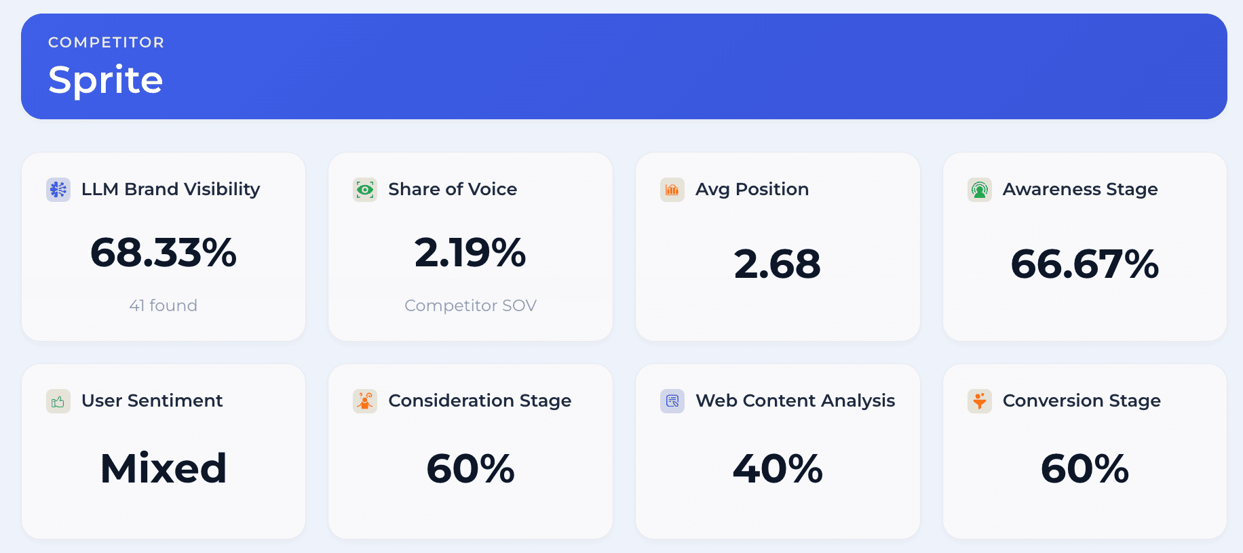The height and width of the screenshot is (553, 1243).
Task: Open the LLM Brand Visibility card title
Action: [171, 190]
